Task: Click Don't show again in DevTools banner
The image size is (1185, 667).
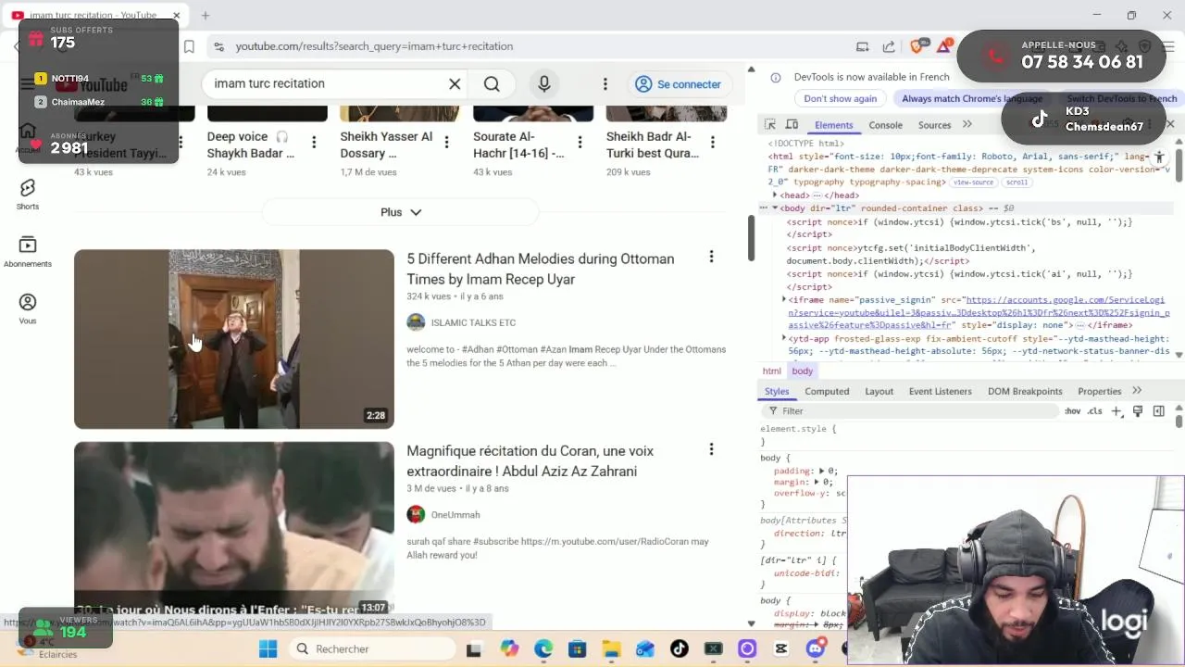Action: click(840, 98)
